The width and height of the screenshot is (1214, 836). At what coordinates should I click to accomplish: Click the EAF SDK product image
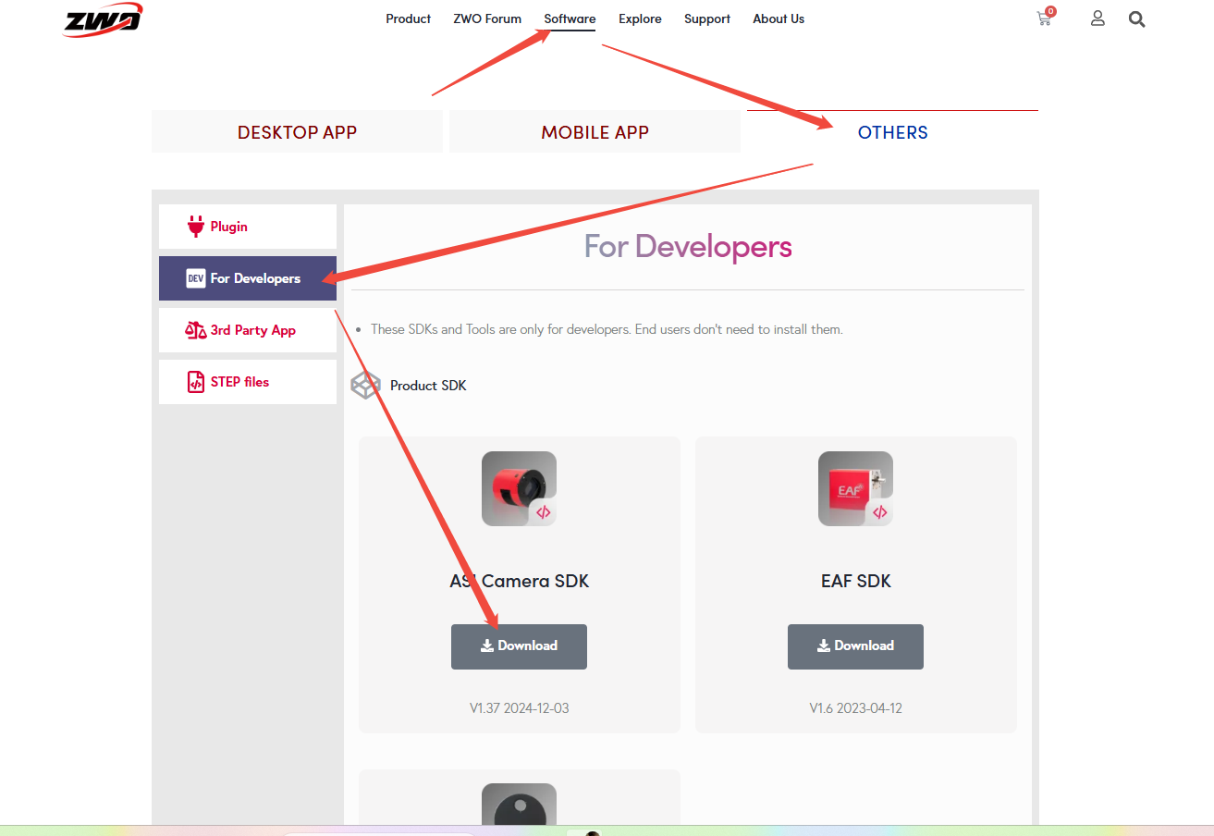tap(855, 488)
